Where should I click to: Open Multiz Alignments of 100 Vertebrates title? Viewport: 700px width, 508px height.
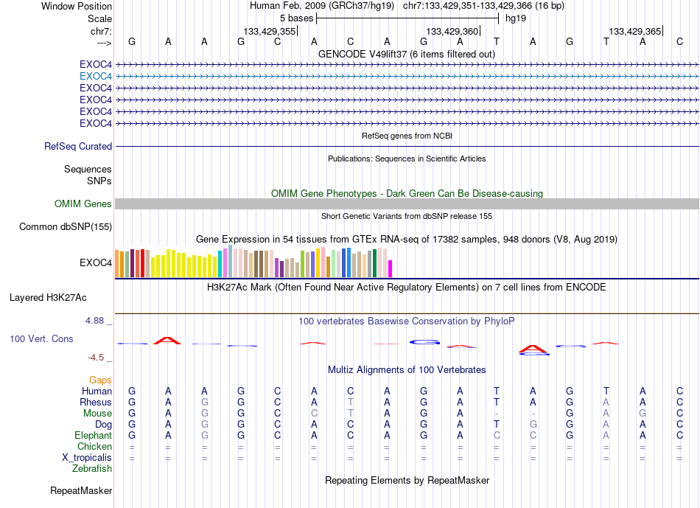click(407, 370)
